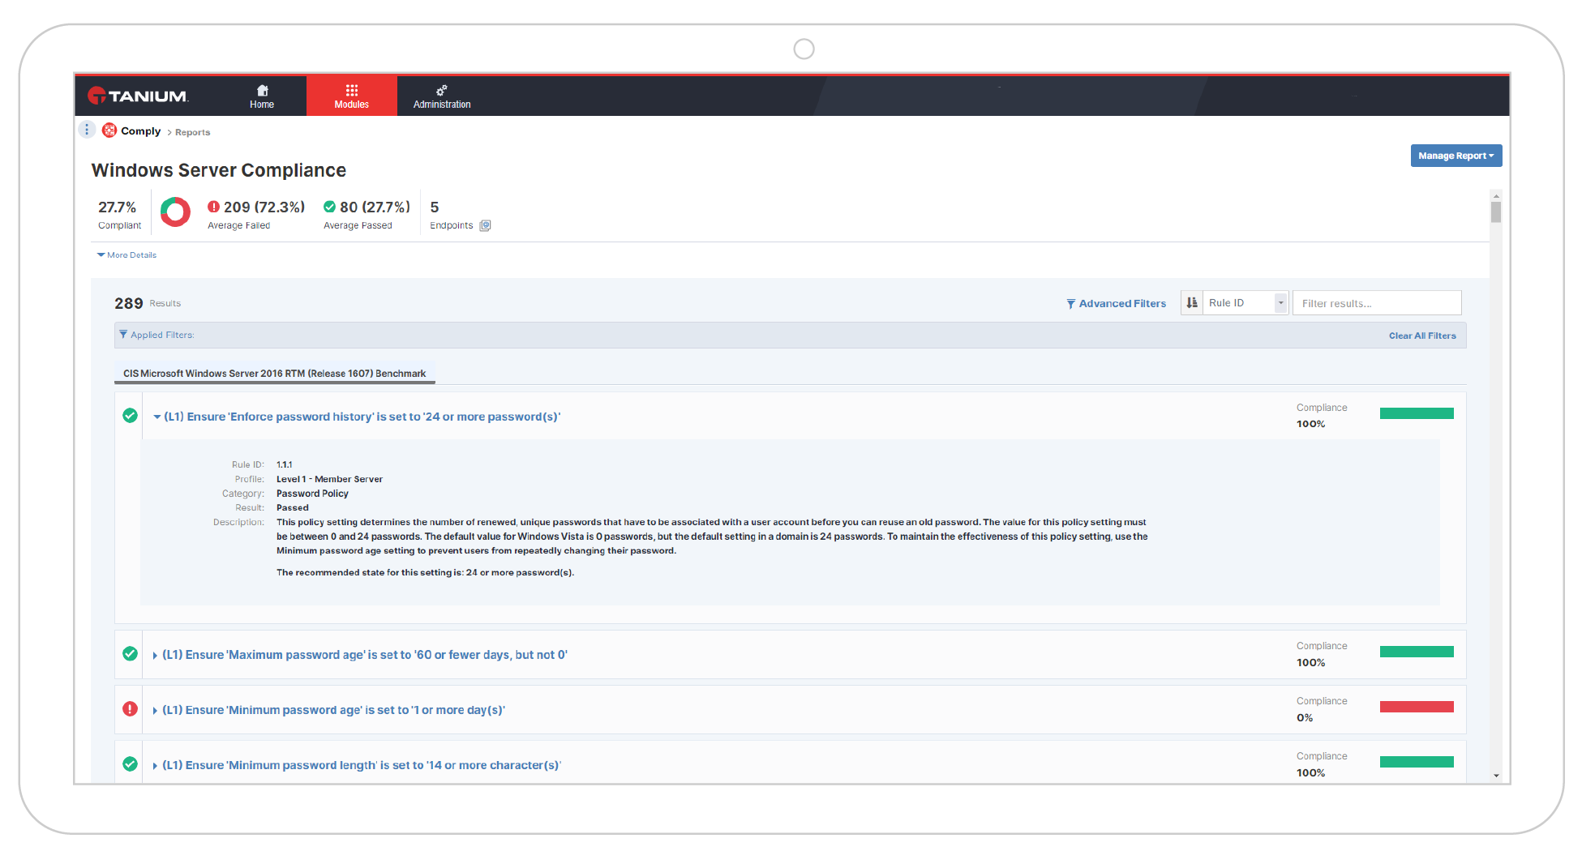
Task: Select CIS Microsoft Windows Server 2016 Benchmark tab
Action: (274, 374)
